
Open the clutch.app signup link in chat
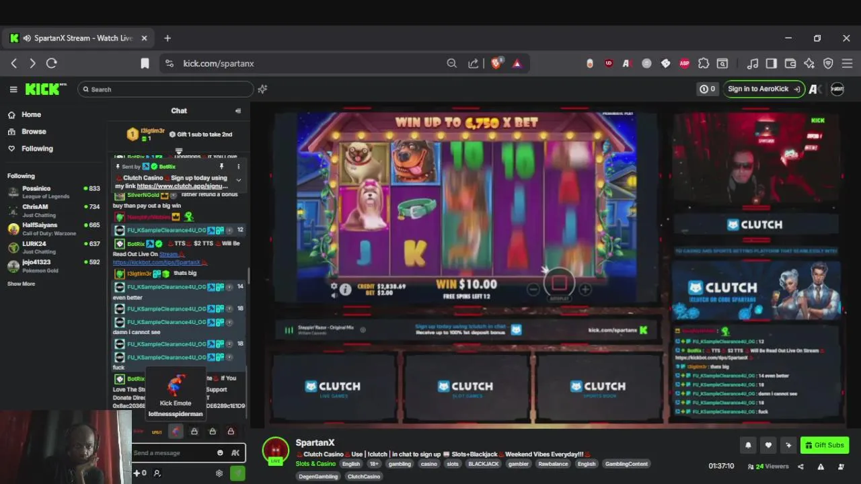pyautogui.click(x=182, y=186)
